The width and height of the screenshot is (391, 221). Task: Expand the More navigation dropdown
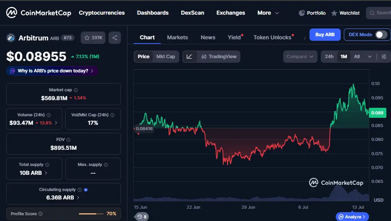click(268, 13)
